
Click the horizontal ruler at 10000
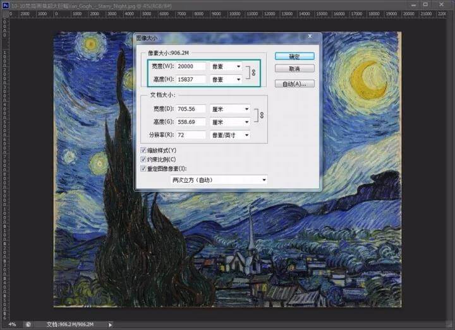(234, 14)
